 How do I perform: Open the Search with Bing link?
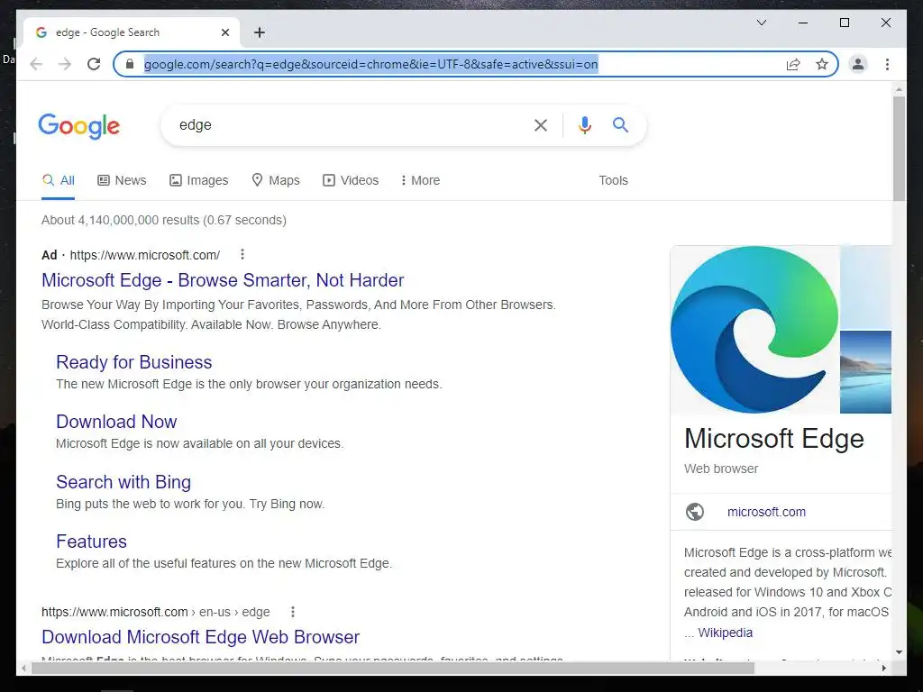(123, 482)
